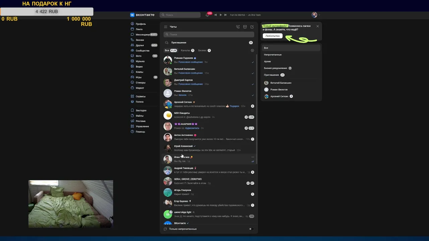429x241 pixels.
Task: Close the Новый интерфейс banner
Action: 318,26
